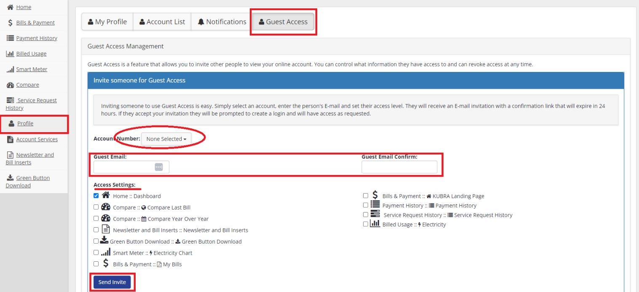Select the Account List tab
639x292 pixels.
tap(162, 22)
